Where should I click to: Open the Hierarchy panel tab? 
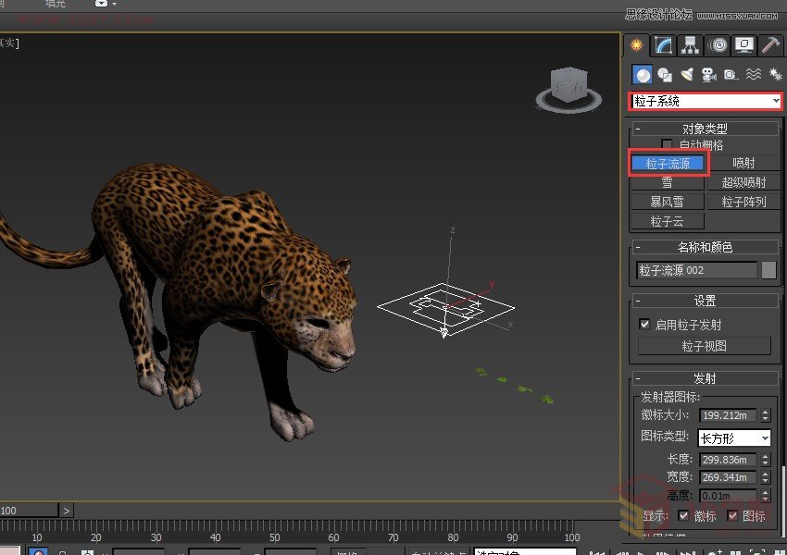pos(690,45)
